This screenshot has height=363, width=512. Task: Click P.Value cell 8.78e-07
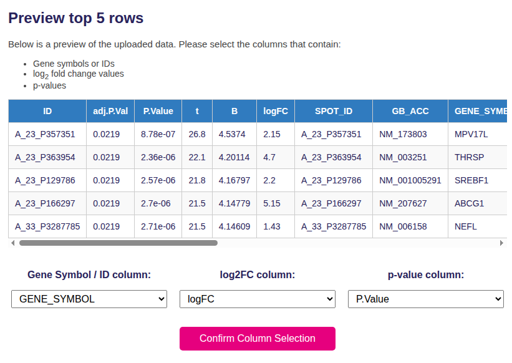158,134
